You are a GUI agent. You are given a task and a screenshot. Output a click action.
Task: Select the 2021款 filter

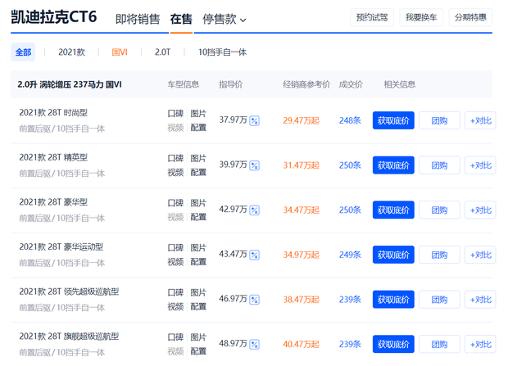point(71,52)
